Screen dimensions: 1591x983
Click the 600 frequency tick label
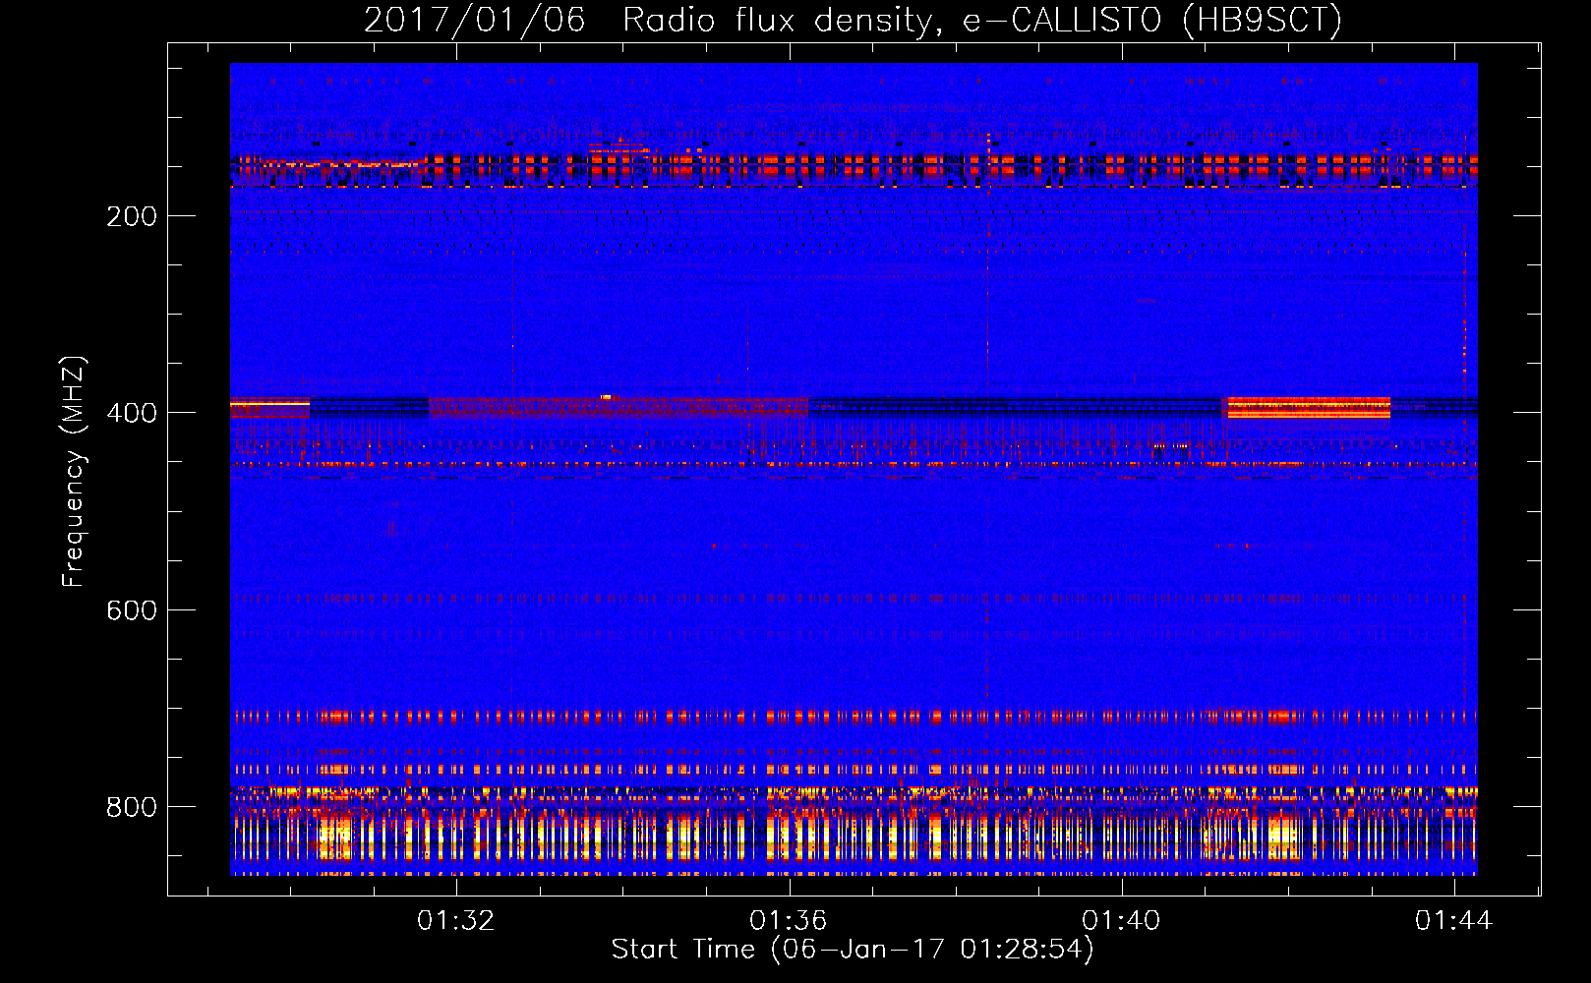[x=132, y=610]
